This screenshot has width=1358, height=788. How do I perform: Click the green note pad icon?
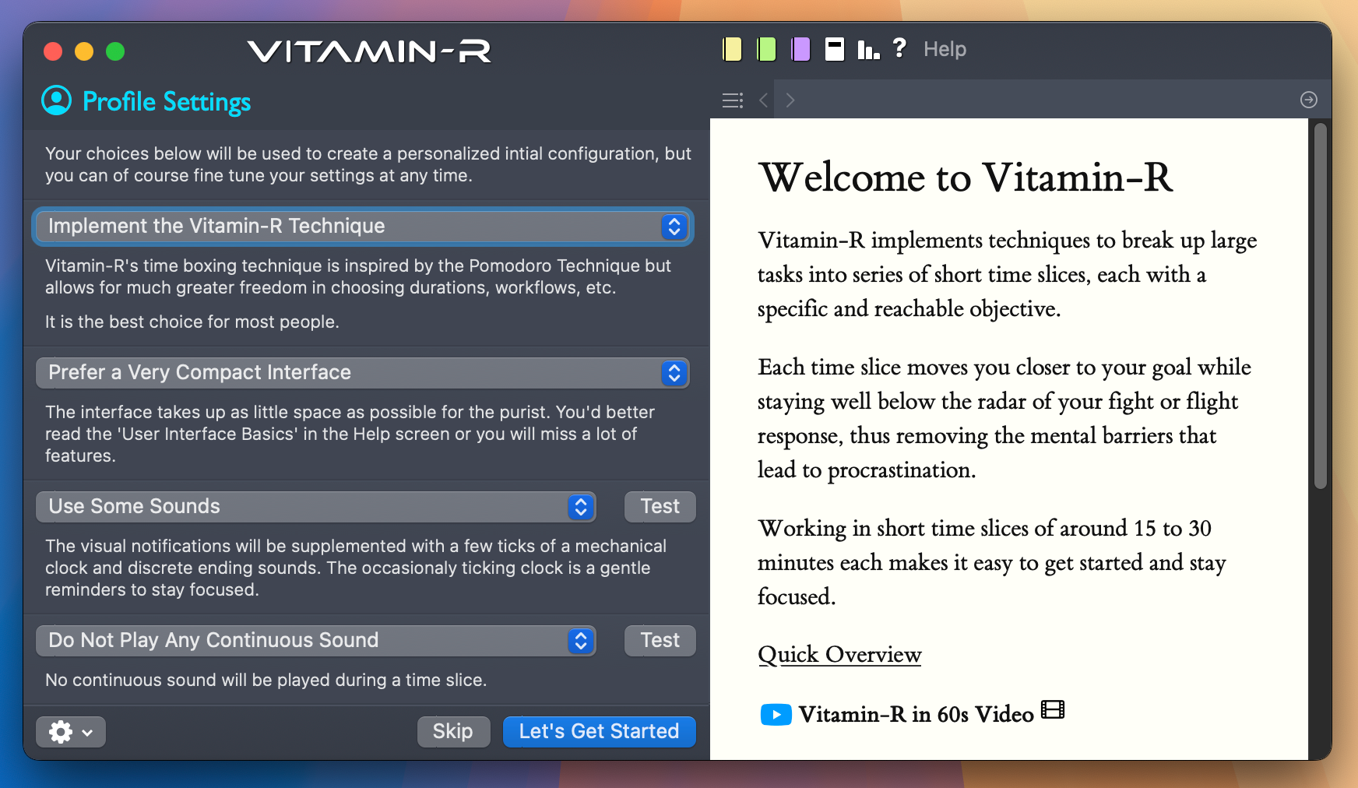(x=766, y=49)
